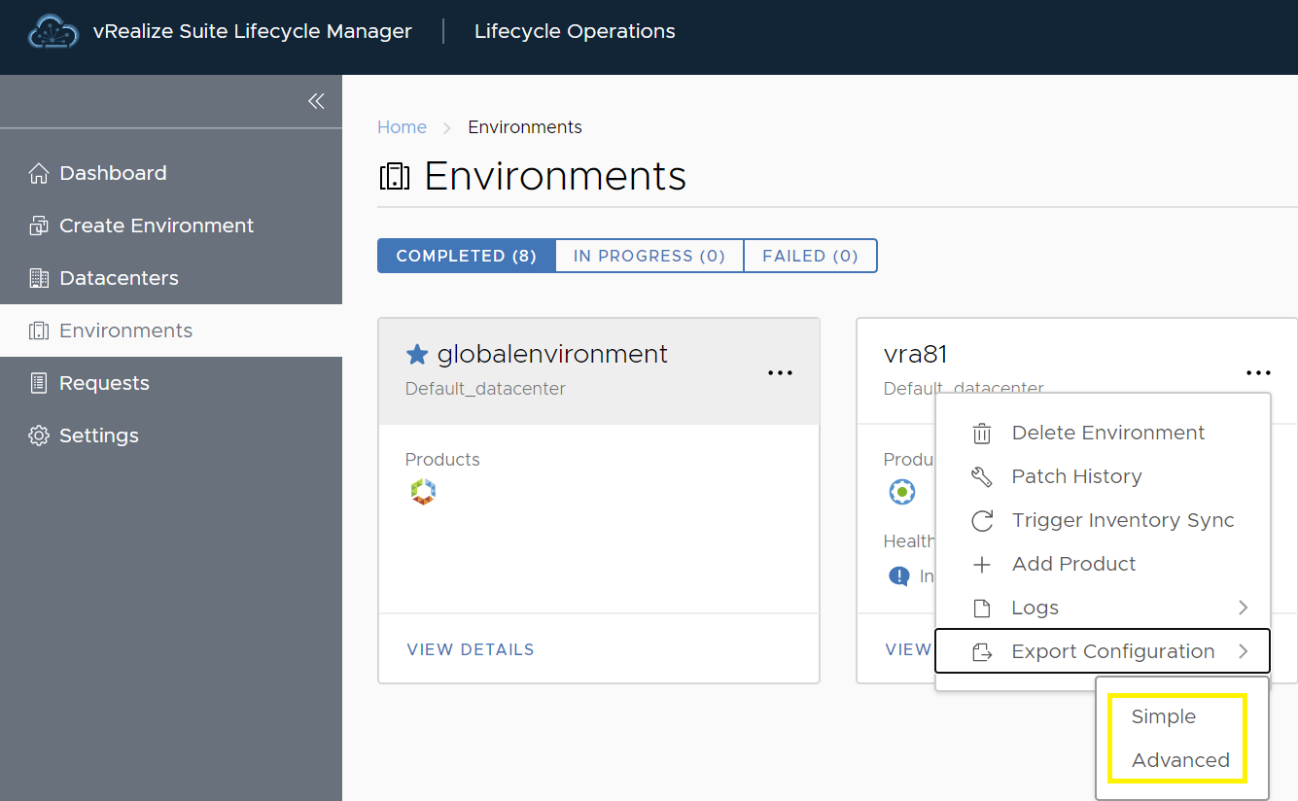Click the vRealize Suite Lifecycle Manager cloud logo

53,31
